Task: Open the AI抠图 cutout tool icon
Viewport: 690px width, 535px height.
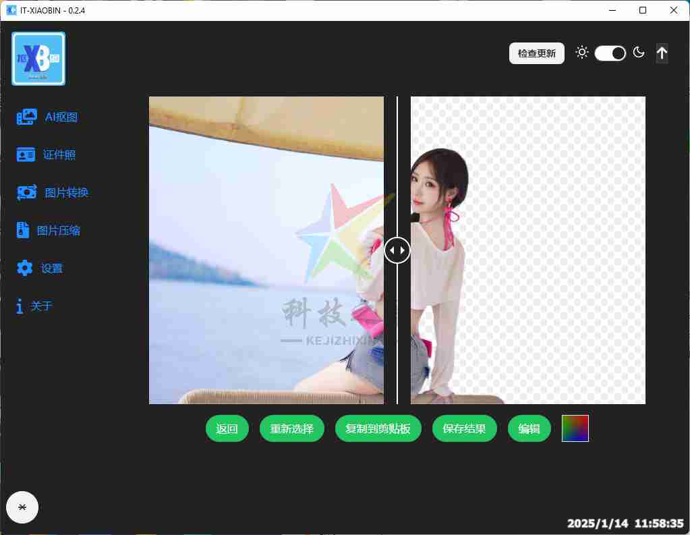Action: pos(26,117)
